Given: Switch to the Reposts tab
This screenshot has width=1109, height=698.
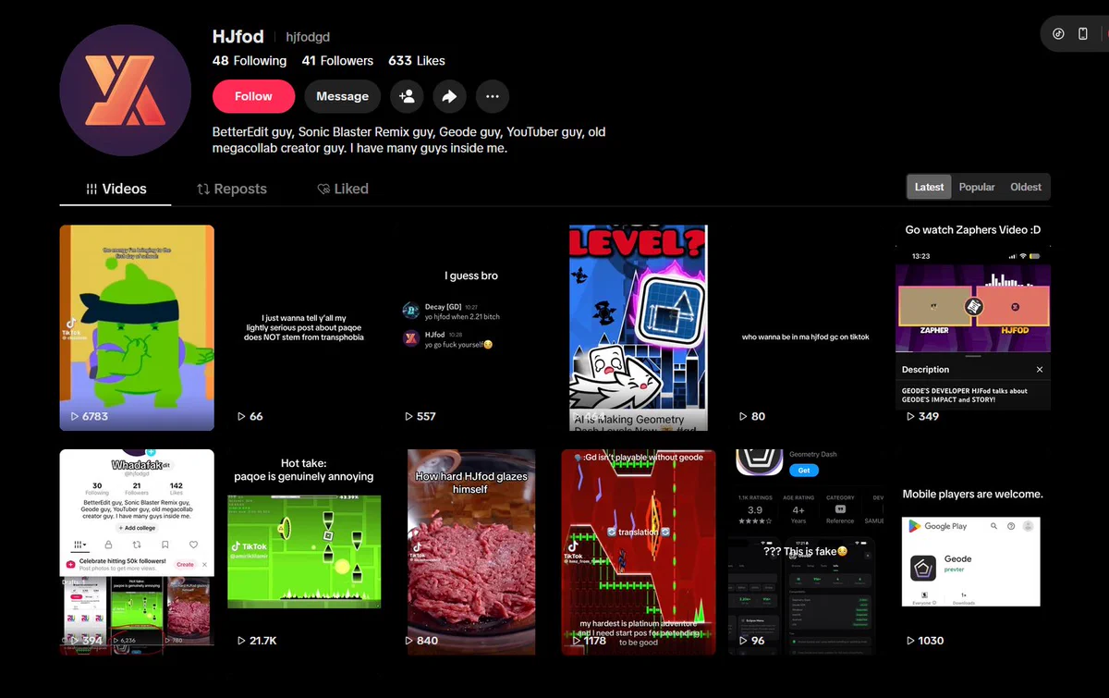Looking at the screenshot, I should (232, 189).
